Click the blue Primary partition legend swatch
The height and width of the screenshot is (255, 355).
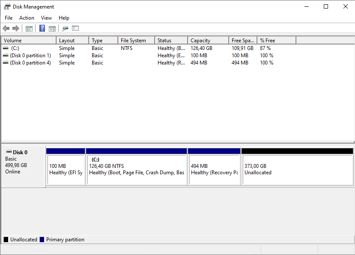[42, 240]
